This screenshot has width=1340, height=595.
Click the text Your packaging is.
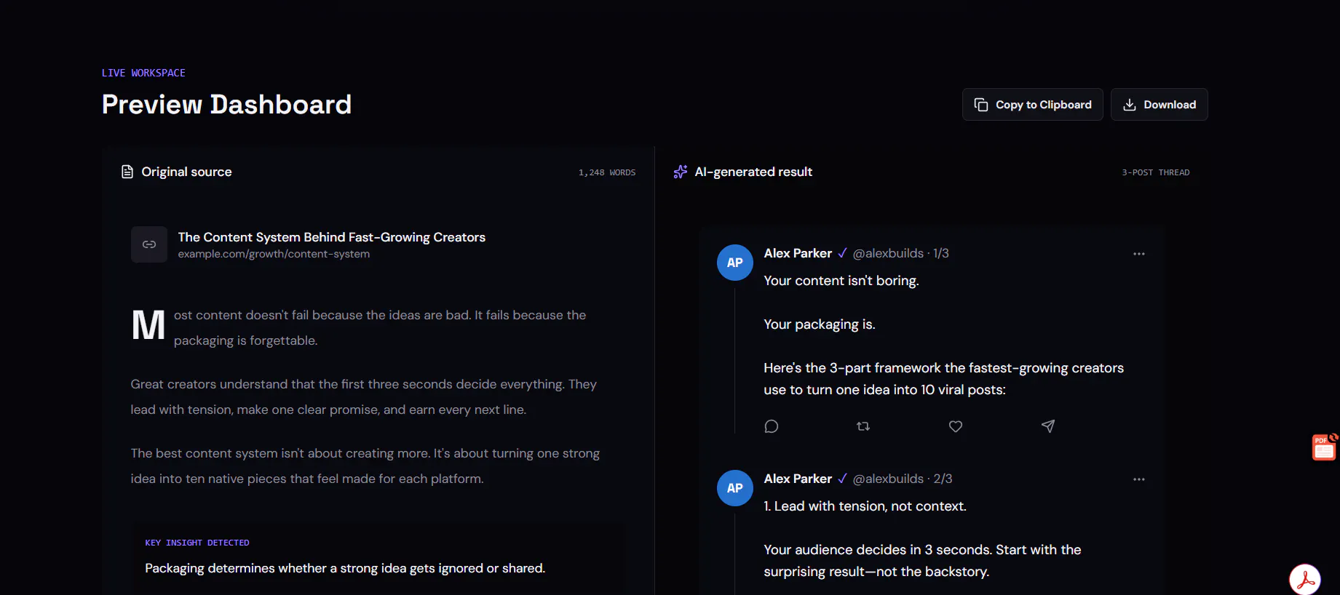click(x=820, y=324)
